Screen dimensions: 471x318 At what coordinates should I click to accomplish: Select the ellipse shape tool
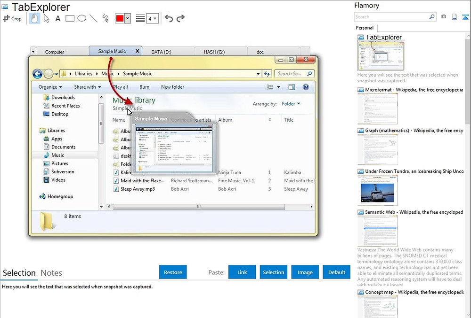point(81,19)
